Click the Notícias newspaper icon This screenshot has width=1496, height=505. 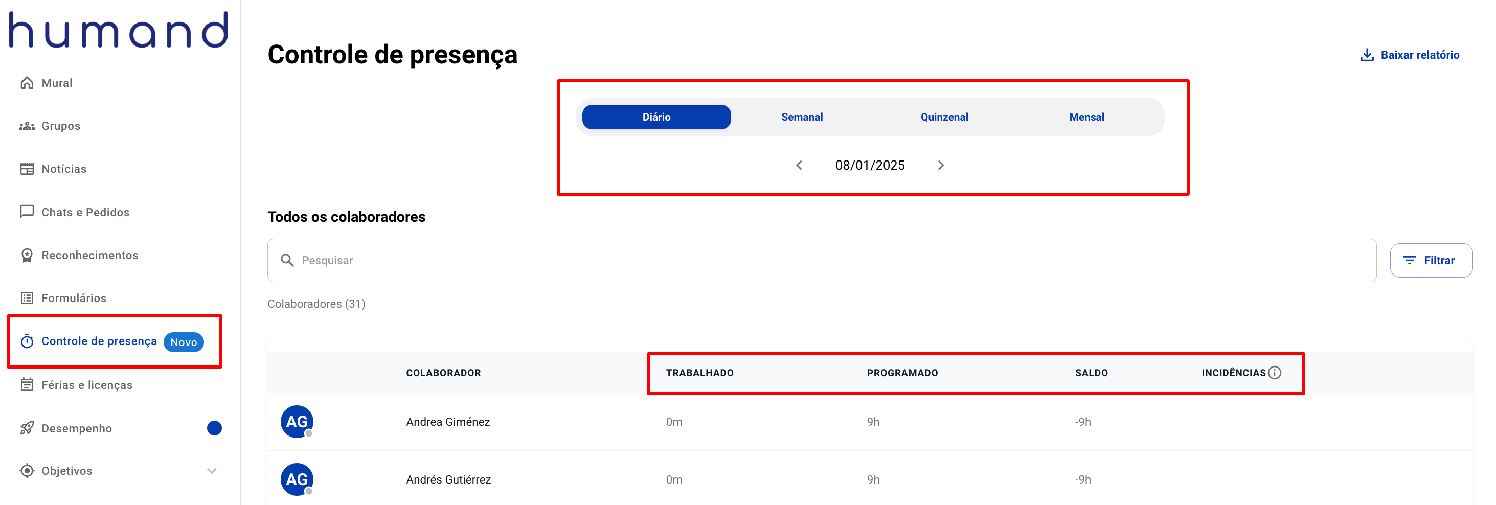[27, 169]
